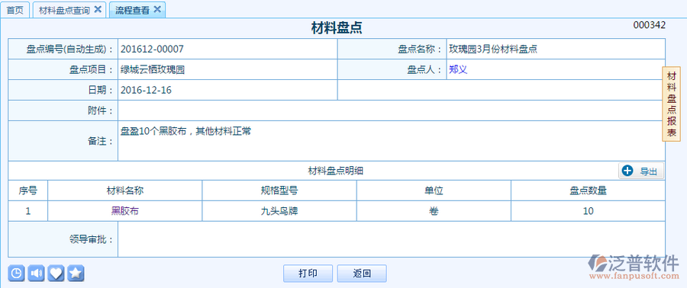
Task: Click the 打印 button
Action: (308, 274)
